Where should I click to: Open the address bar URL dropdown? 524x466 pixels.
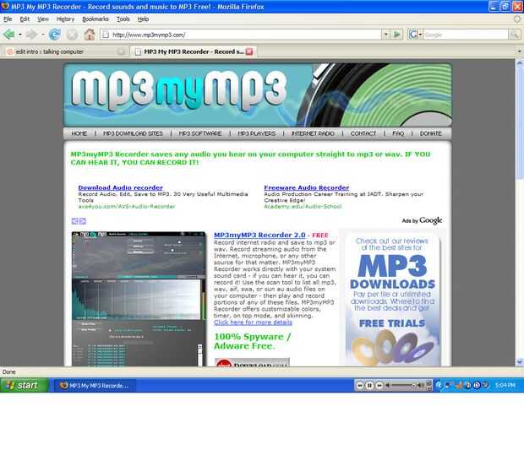[x=386, y=35]
